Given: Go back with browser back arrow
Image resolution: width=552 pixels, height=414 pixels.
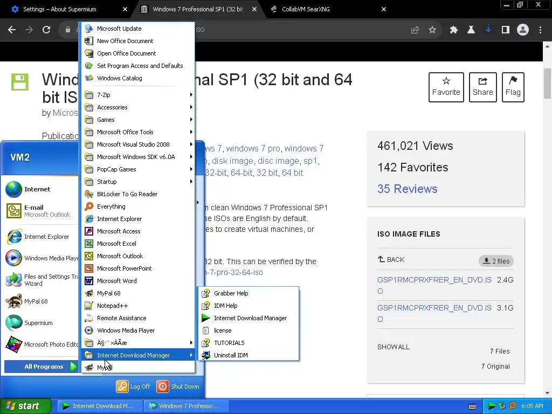Looking at the screenshot, I should tap(12, 30).
